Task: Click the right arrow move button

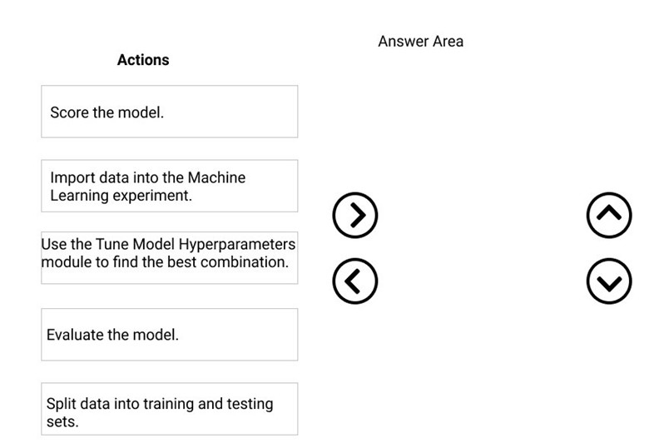Action: click(354, 215)
